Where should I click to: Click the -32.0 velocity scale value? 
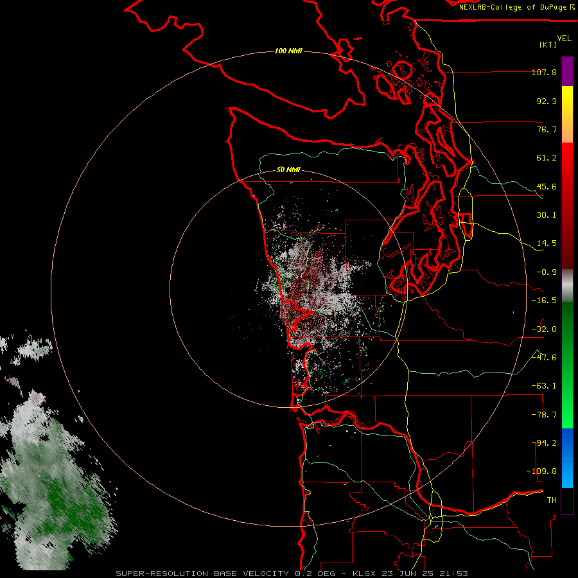click(544, 329)
